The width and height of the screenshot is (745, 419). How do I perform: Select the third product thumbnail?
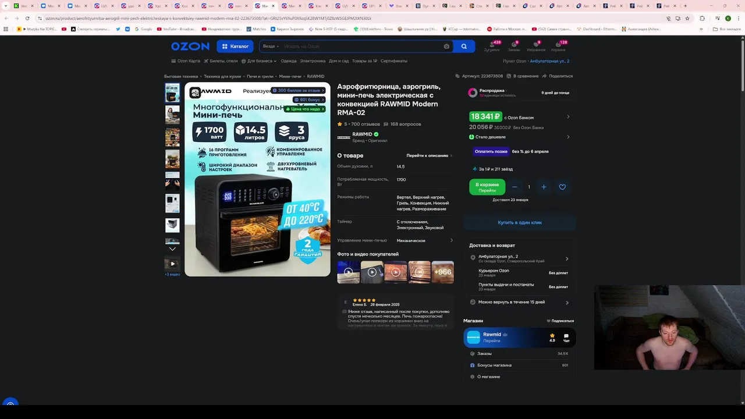pos(172,137)
